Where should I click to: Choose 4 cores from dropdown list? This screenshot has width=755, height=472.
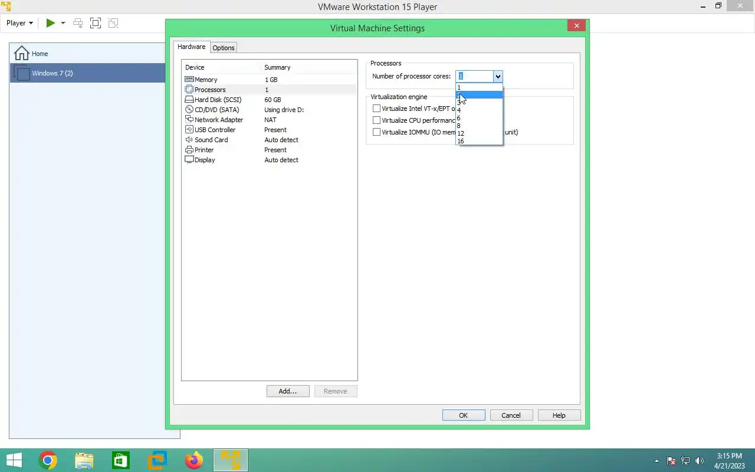coord(479,110)
